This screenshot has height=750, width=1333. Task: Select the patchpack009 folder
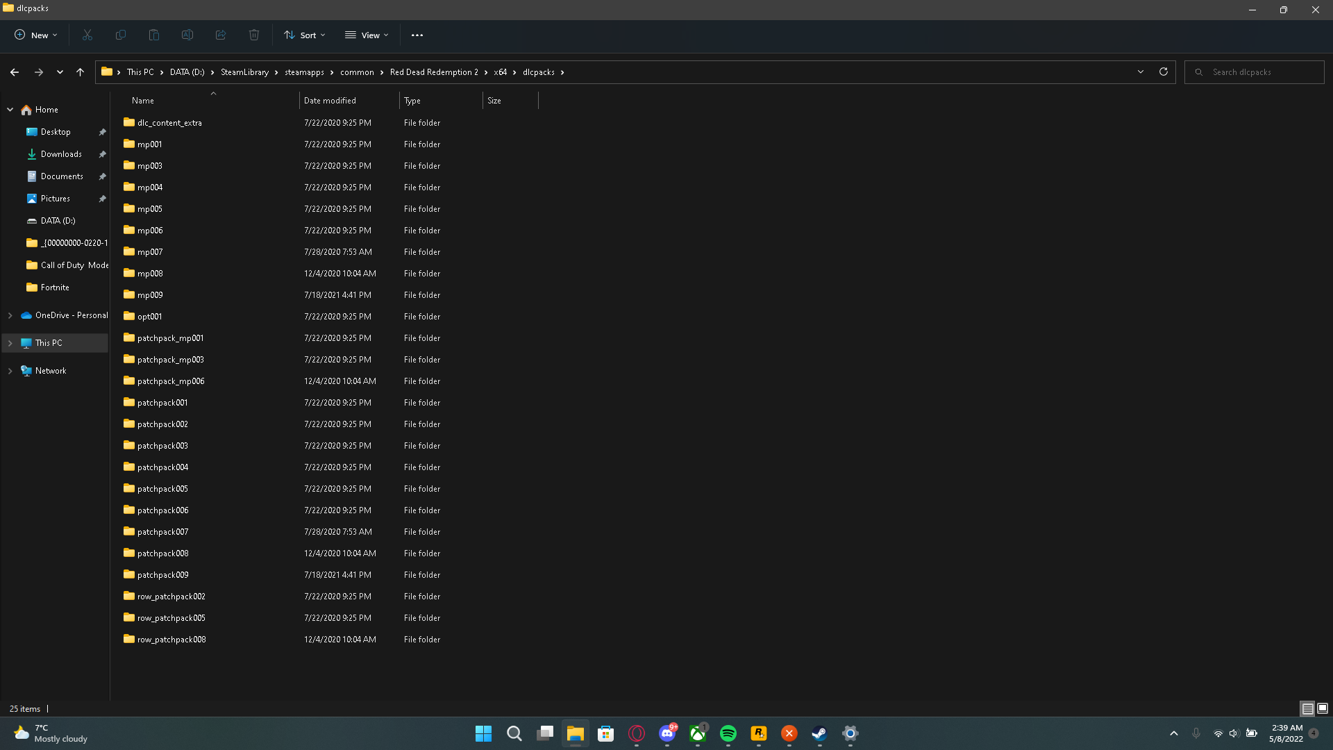[x=162, y=575]
